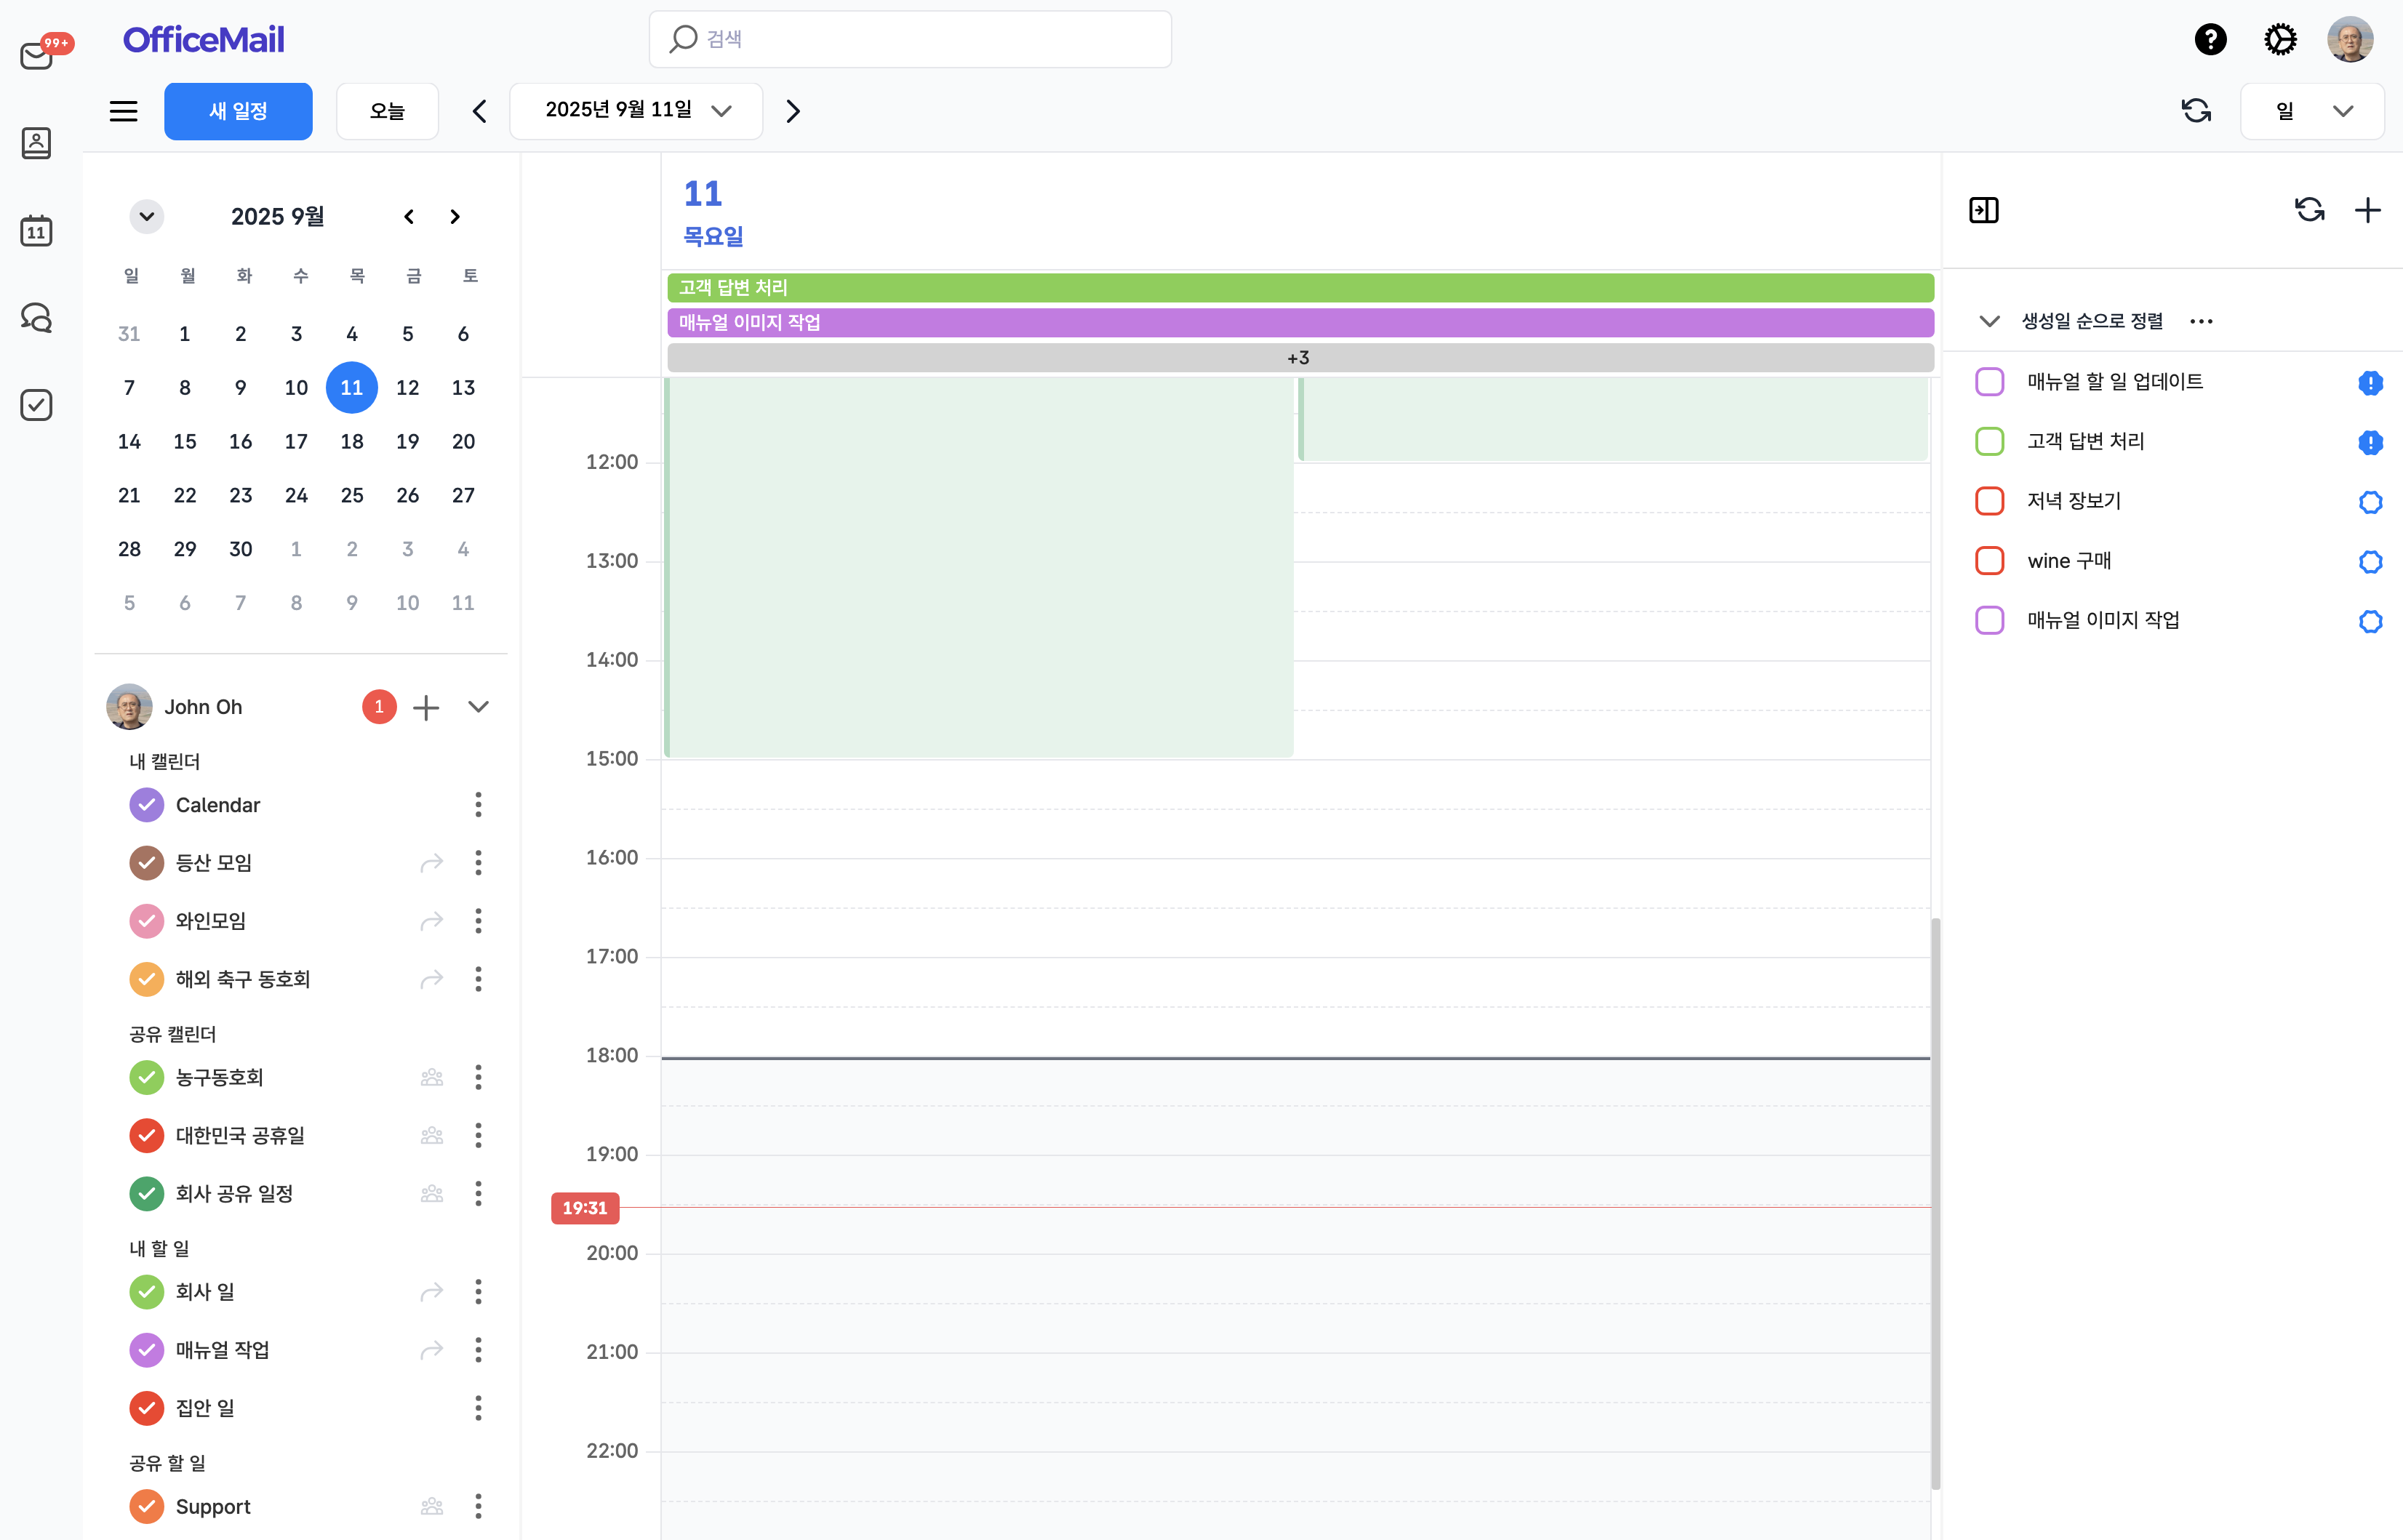Open the task list sort options menu
The image size is (2403, 1540).
pyautogui.click(x=2201, y=321)
